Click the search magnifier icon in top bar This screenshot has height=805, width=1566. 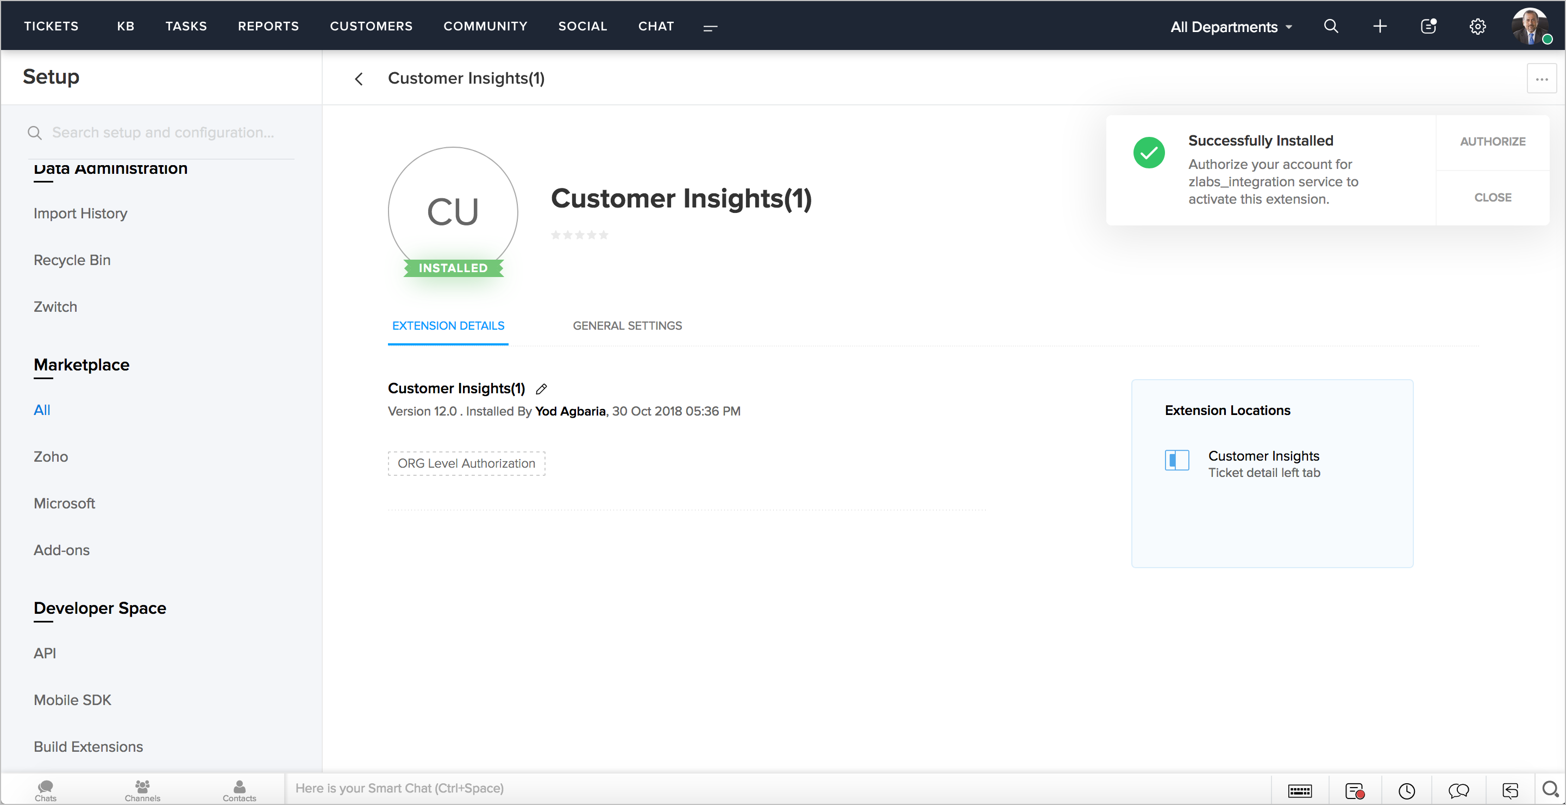[x=1331, y=26]
